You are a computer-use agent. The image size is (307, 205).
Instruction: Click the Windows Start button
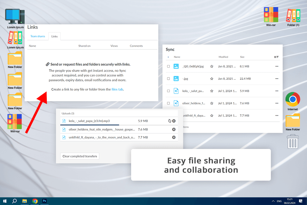5,201
